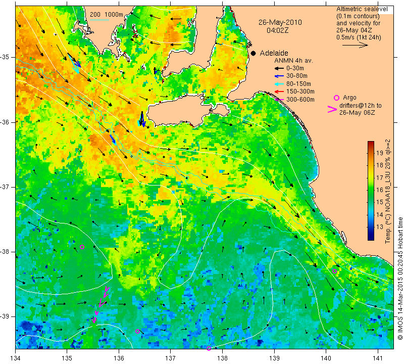This screenshot has width=404, height=364.
Task: Click the '0.5m/s (1kt 24h)' text
Action: pos(359,37)
